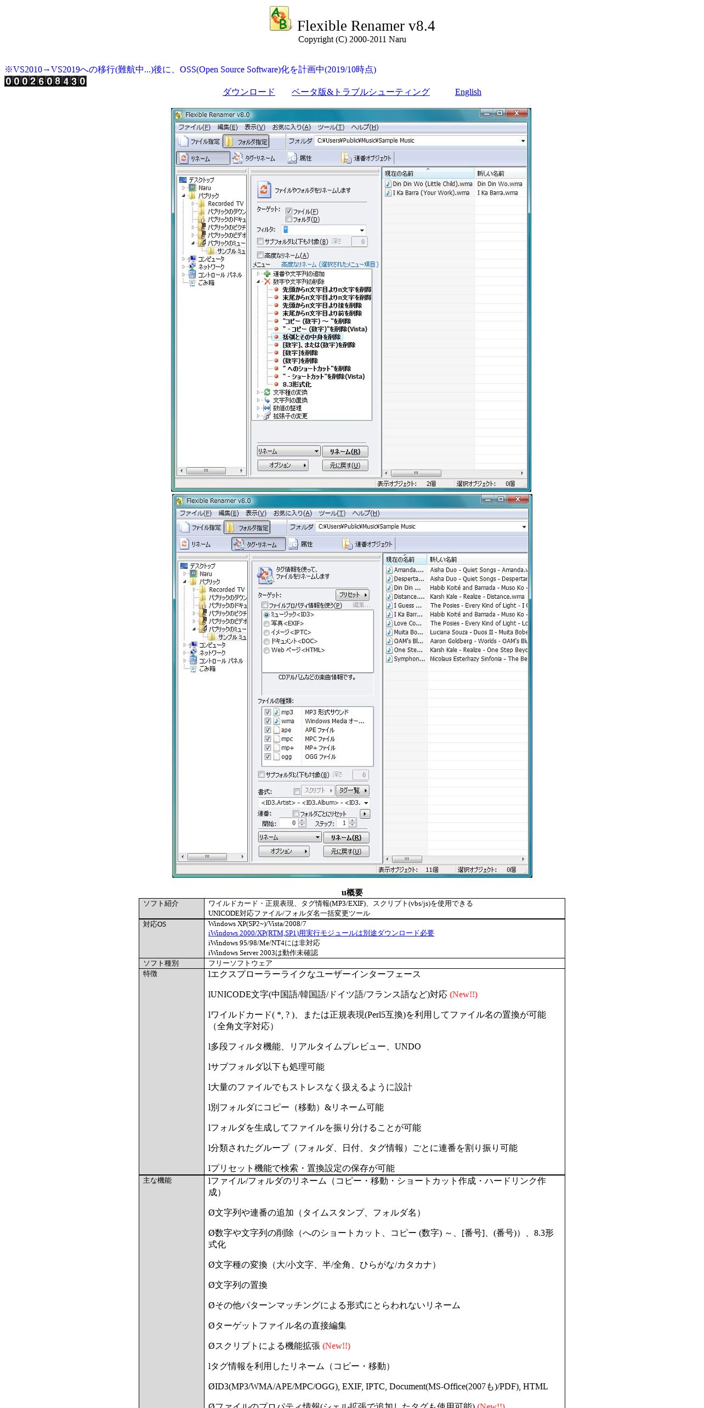Click the 拡張子の変更 icon

pyautogui.click(x=267, y=416)
